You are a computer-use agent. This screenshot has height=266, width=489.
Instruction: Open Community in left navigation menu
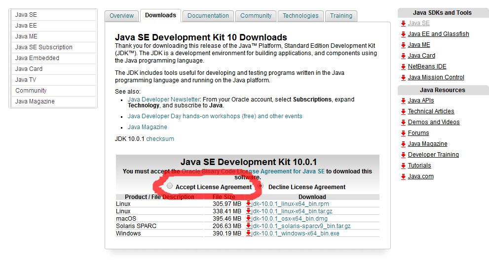[x=53, y=91]
